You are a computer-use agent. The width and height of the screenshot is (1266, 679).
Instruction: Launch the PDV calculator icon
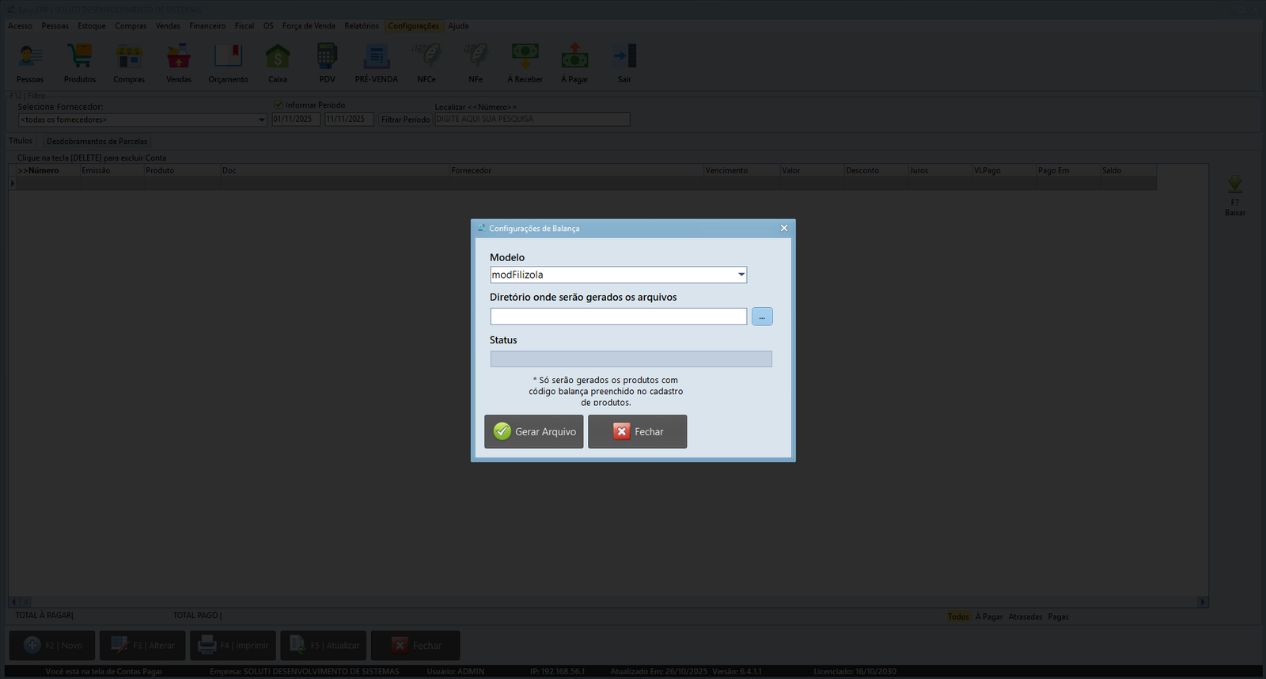coord(327,57)
